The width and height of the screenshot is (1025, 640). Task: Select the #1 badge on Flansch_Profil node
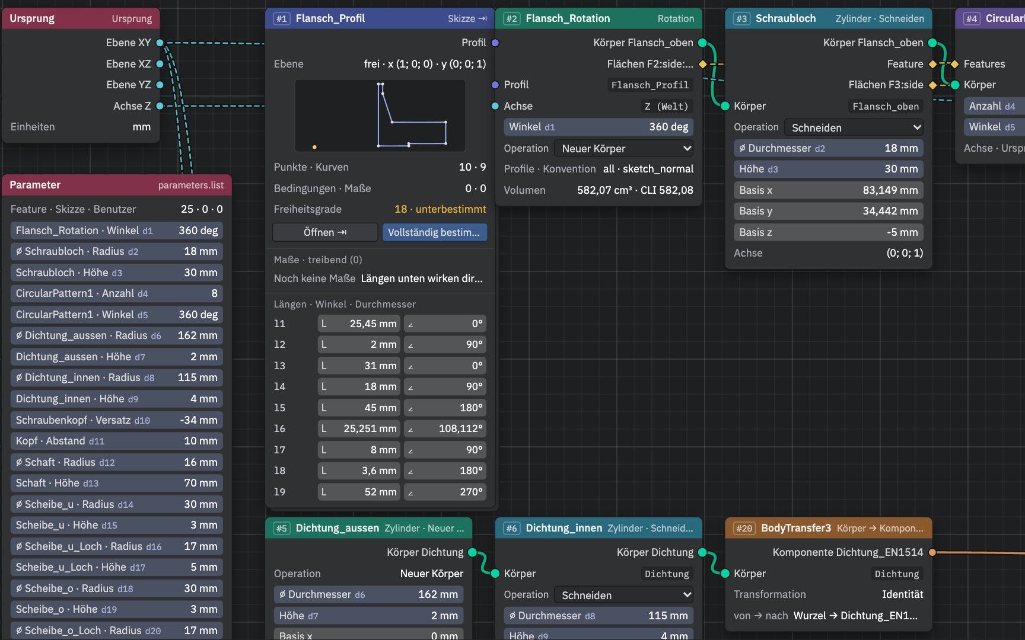282,18
